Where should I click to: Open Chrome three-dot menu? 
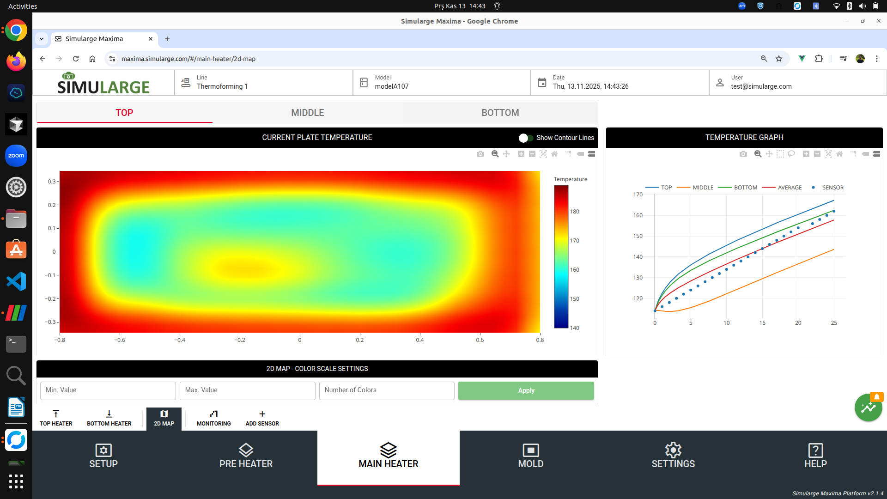click(x=876, y=59)
